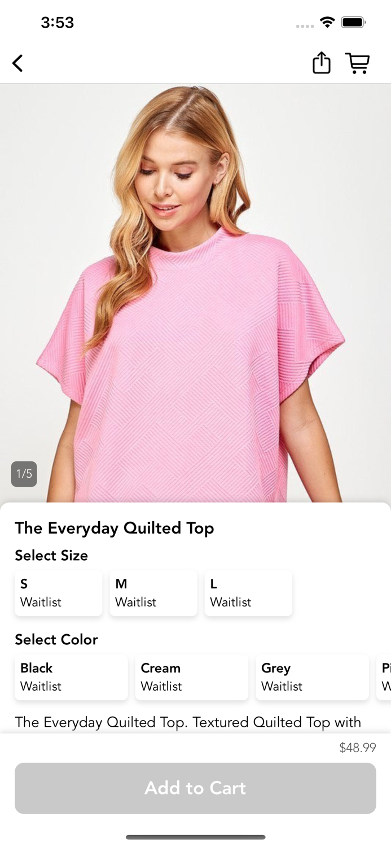Choose the Black color option
Screen dimensions: 391x847
71,677
